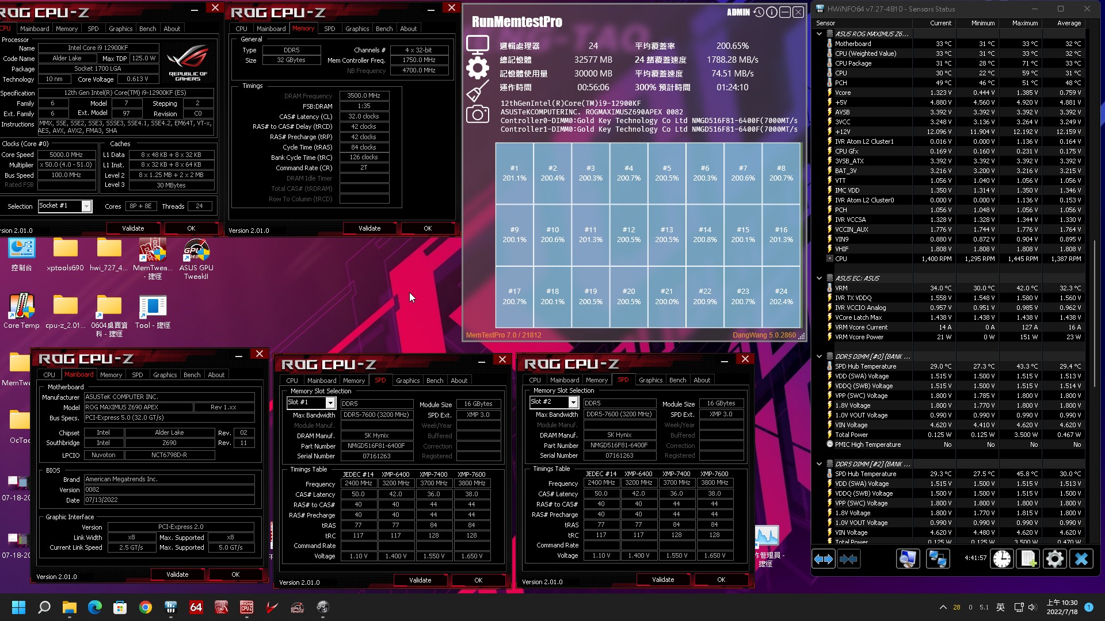Switch to Mainboard tab in CPU window

tap(34, 28)
